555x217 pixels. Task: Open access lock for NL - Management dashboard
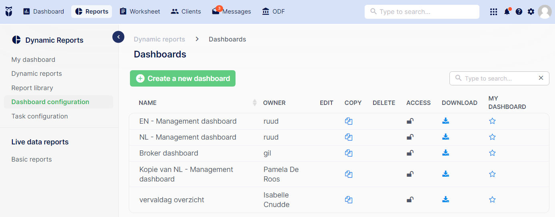[410, 137]
